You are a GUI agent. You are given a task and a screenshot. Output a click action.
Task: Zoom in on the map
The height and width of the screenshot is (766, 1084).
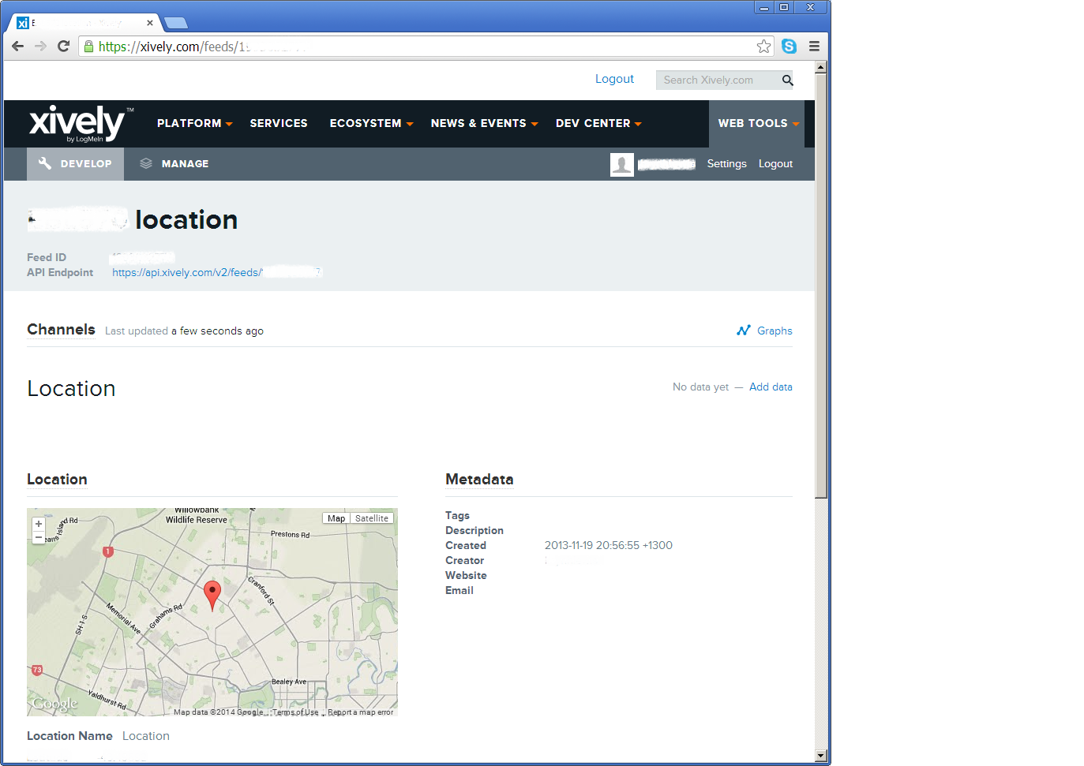click(x=39, y=524)
